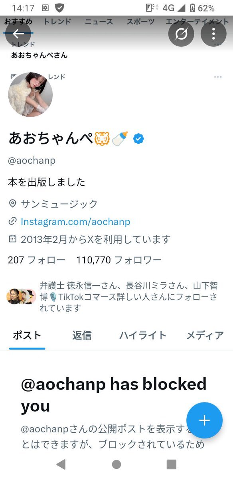Select the ポスト tab
The width and height of the screenshot is (233, 480).
tap(27, 335)
